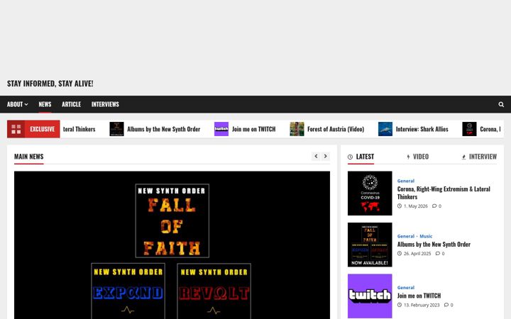
Task: Click the MAIN NEWS heading
Action: point(28,157)
